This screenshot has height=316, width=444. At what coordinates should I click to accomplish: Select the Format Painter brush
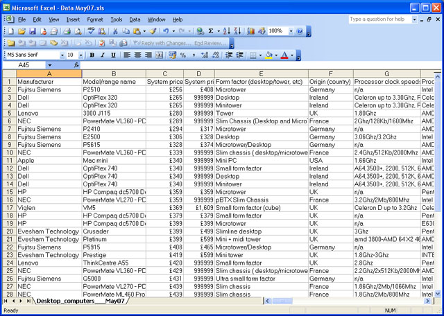click(153, 31)
